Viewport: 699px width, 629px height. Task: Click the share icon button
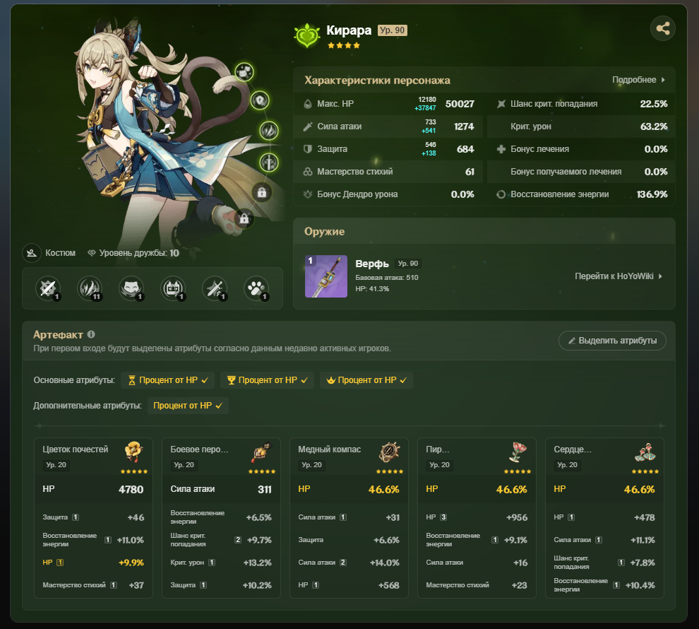click(x=662, y=28)
